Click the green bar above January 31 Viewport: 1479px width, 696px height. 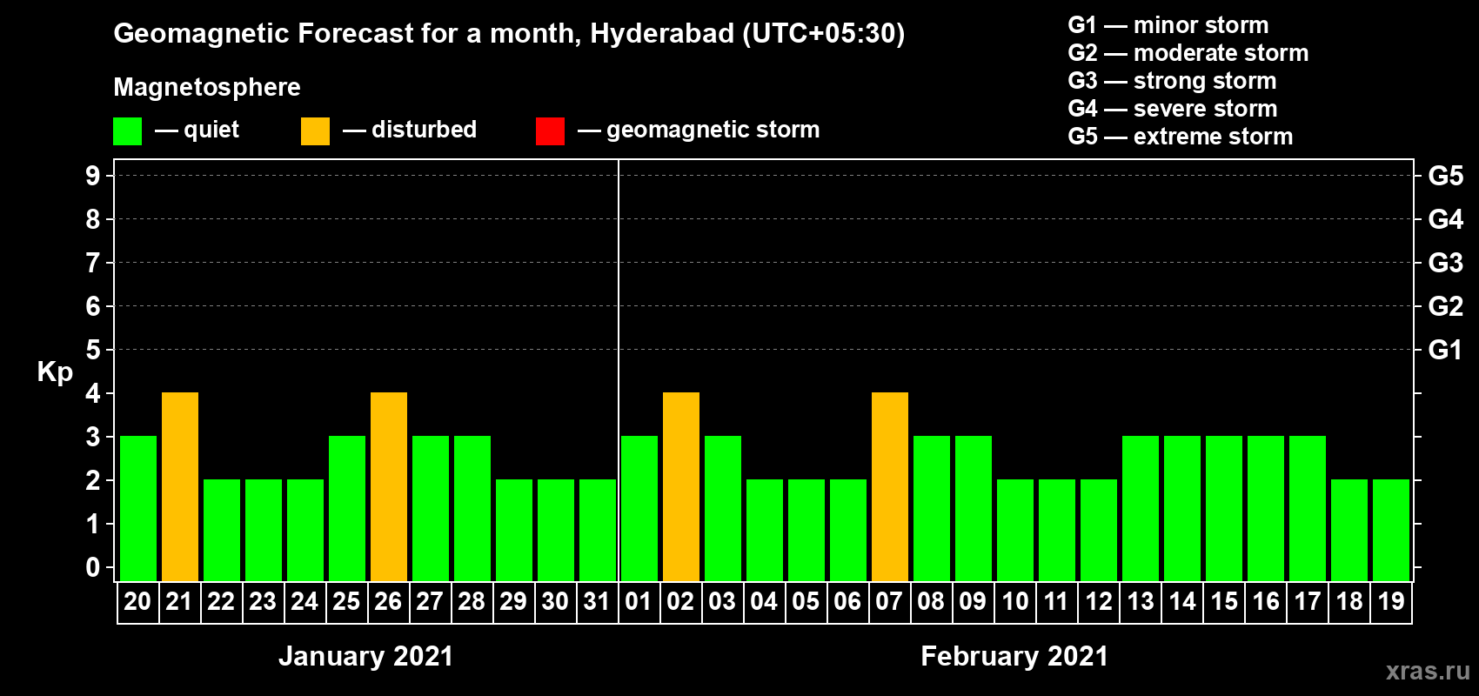pos(598,531)
